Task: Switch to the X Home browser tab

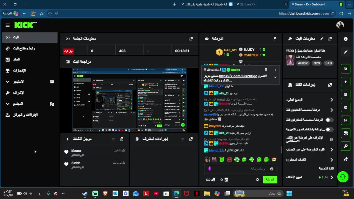Action: pyautogui.click(x=261, y=4)
